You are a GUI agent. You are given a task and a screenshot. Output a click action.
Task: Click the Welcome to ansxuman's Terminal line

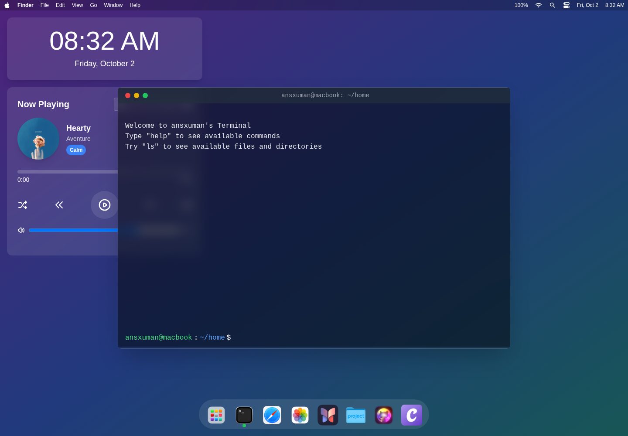pos(188,126)
